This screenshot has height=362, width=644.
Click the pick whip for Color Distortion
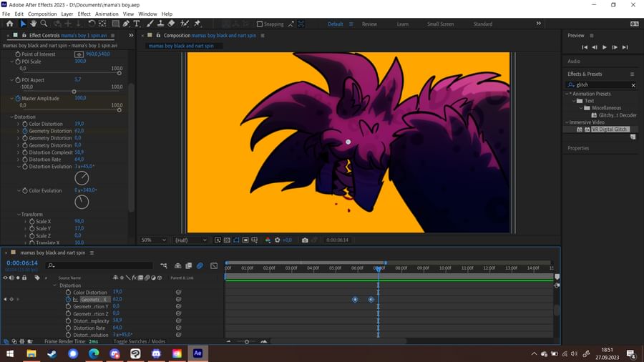[x=178, y=292]
